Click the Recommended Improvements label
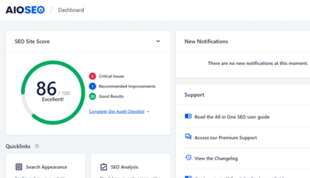The height and width of the screenshot is (178, 310). pyautogui.click(x=127, y=87)
